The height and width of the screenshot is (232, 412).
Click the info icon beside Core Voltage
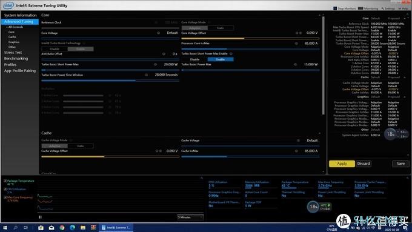[x=159, y=33]
